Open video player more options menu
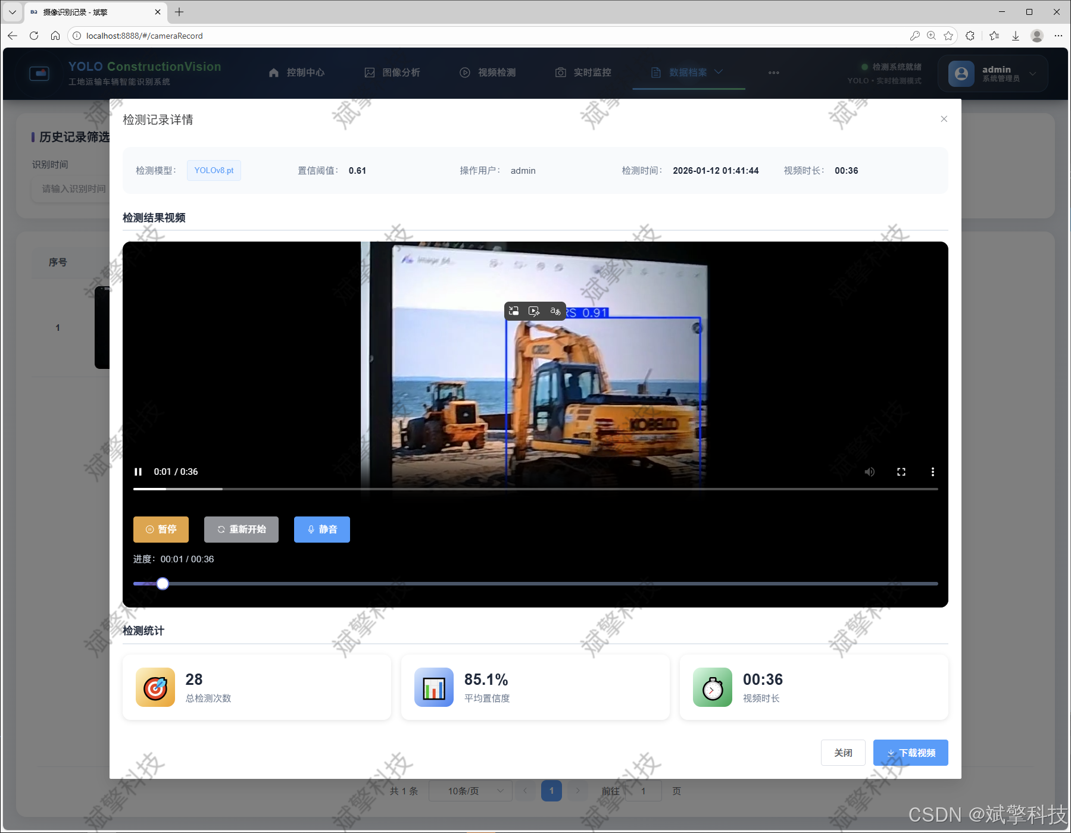This screenshot has width=1071, height=833. tap(932, 472)
